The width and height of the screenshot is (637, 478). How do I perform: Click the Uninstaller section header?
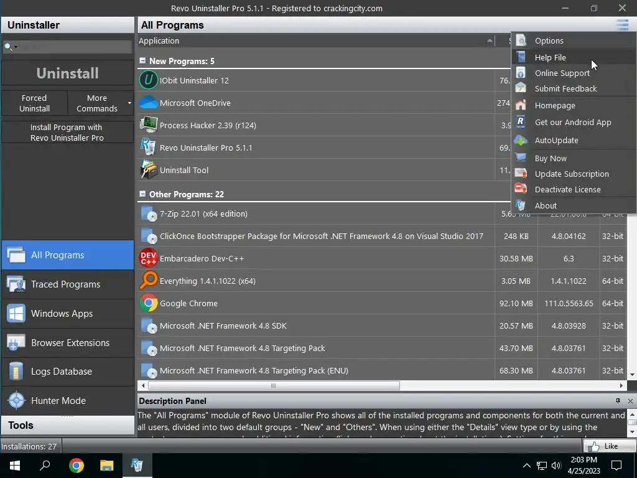(x=67, y=25)
